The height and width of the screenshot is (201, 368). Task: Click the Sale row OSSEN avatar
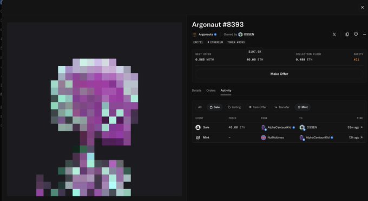point(302,127)
